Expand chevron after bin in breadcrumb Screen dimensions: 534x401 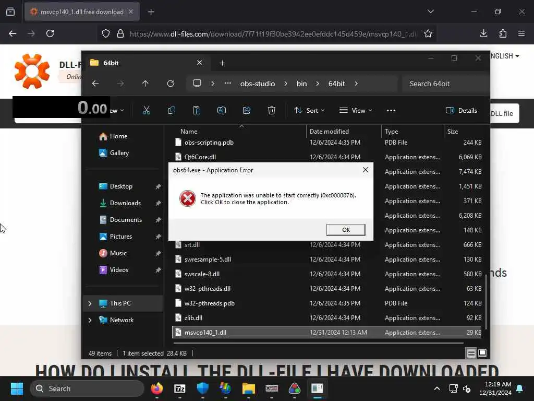point(318,84)
